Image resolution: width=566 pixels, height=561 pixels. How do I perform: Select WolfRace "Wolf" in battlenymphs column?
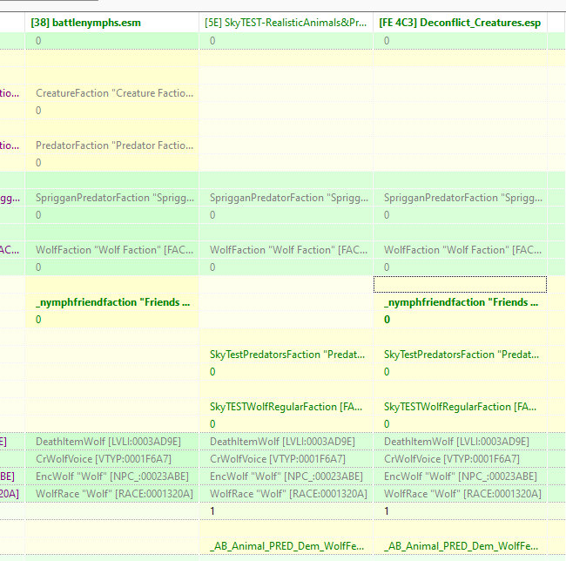click(x=112, y=494)
